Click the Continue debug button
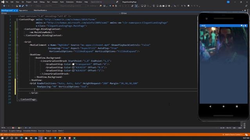The height and width of the screenshot is (140, 250). [93, 6]
